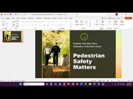
Task: Click the Accessibility Investigate status item
Action: click(x=18, y=81)
